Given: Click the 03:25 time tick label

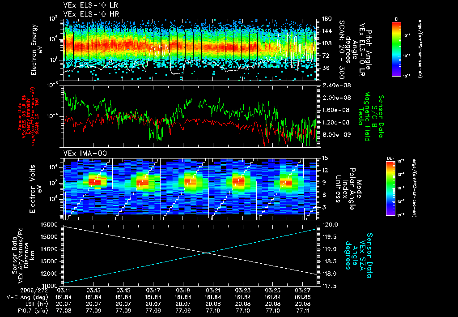Looking at the screenshot, I should click(272, 291).
